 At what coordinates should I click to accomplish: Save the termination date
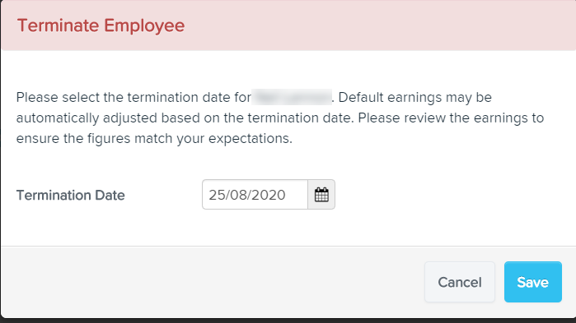pos(532,282)
